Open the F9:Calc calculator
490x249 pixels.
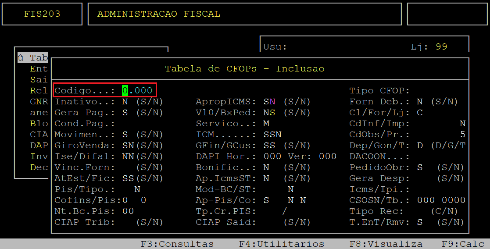point(462,244)
